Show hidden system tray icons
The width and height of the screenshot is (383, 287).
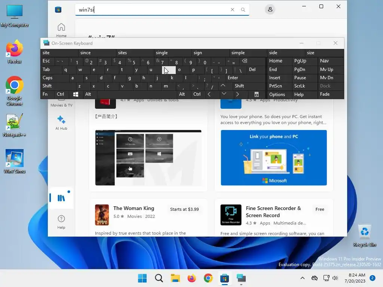[302, 278]
